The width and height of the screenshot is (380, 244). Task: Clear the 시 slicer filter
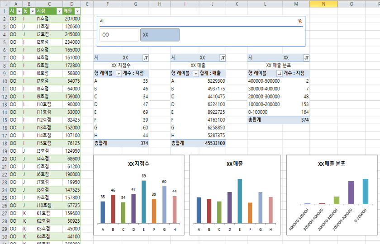pyautogui.click(x=299, y=21)
